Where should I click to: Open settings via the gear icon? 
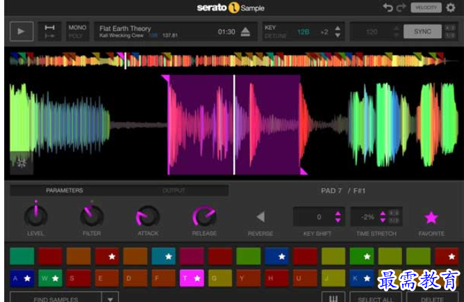click(x=450, y=8)
